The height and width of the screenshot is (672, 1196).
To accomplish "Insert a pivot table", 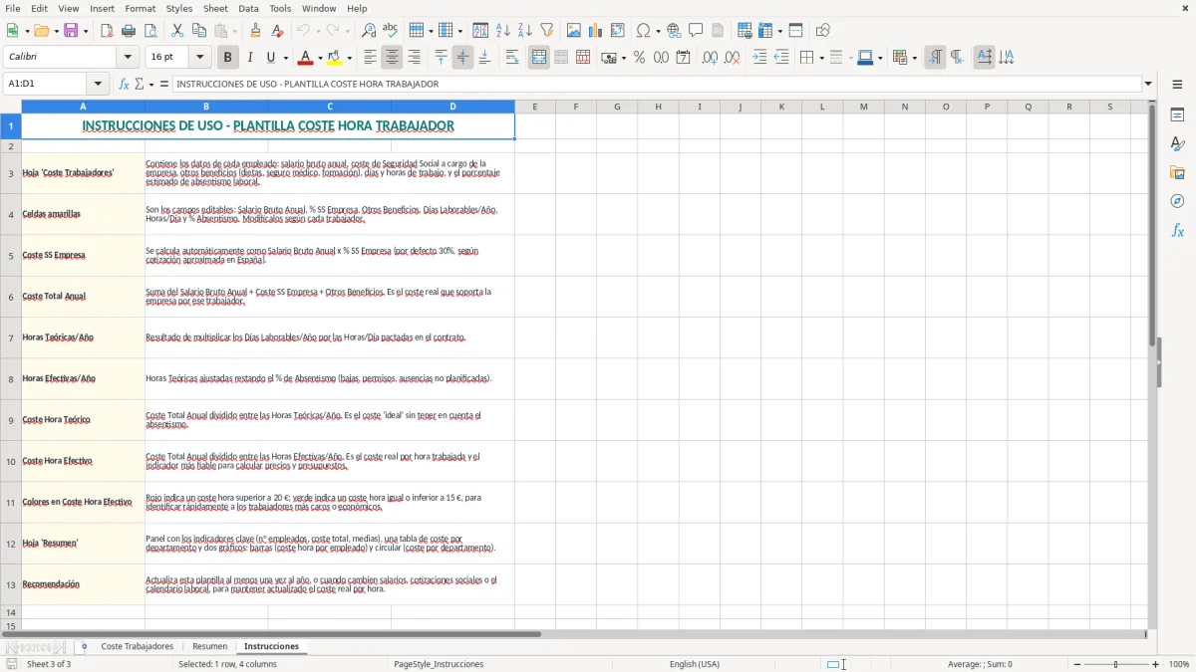I will (618, 31).
